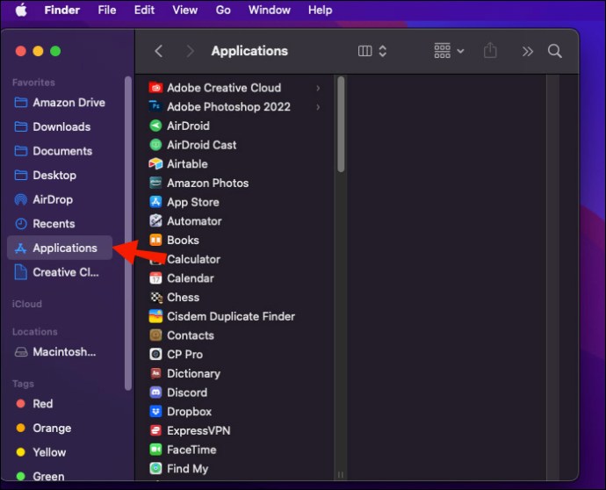Open the Window menu
Image resolution: width=606 pixels, height=490 pixels.
(270, 10)
